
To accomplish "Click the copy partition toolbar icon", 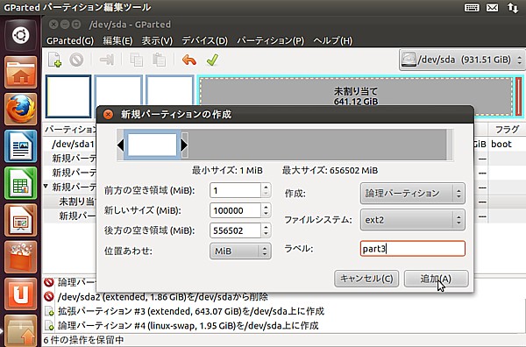I will pyautogui.click(x=136, y=60).
